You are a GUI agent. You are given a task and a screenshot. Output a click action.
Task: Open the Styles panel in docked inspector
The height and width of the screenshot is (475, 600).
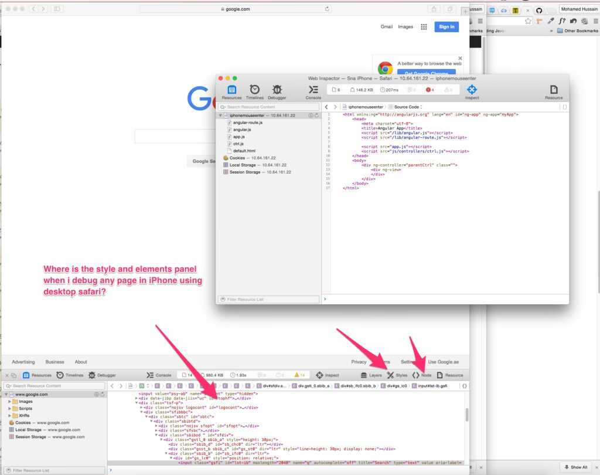pos(396,375)
